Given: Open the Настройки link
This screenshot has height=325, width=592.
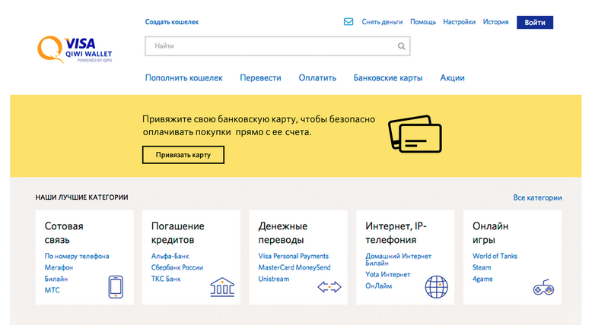Looking at the screenshot, I should 459,22.
